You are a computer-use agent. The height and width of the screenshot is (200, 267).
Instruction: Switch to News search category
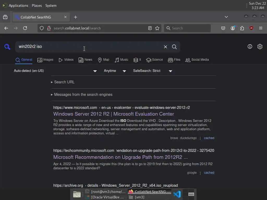click(x=85, y=60)
